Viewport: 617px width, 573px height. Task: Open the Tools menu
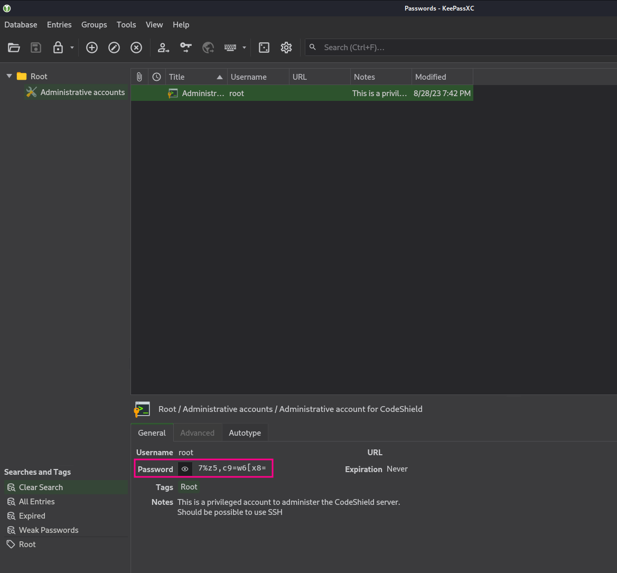(x=126, y=24)
